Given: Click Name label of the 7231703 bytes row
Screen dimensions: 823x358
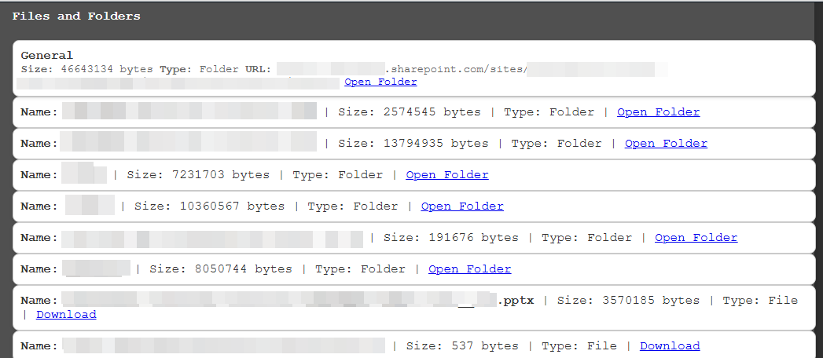Looking at the screenshot, I should (x=39, y=175).
